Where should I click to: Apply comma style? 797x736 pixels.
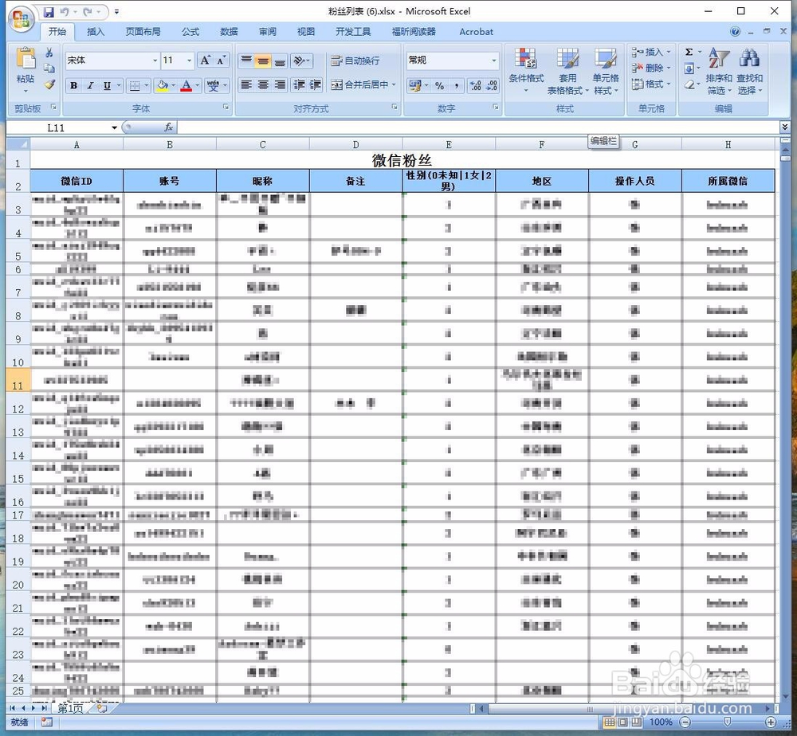tap(457, 85)
